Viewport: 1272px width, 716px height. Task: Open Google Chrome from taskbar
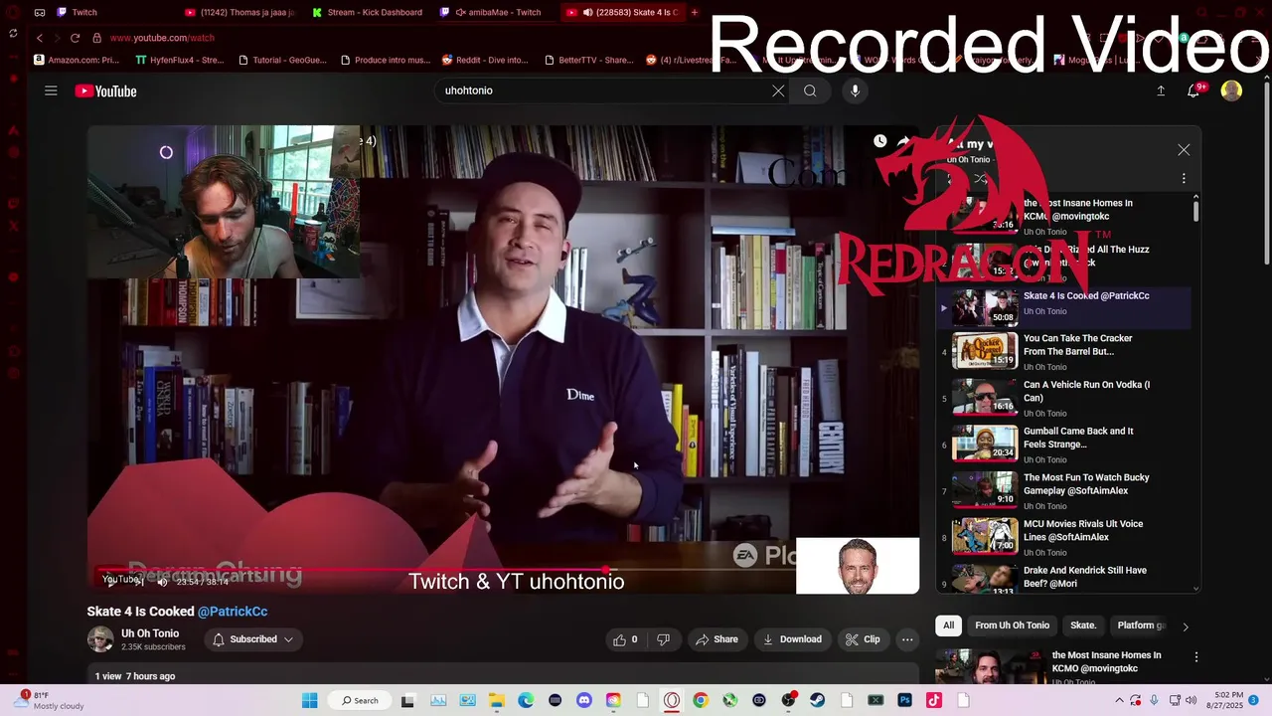click(701, 700)
